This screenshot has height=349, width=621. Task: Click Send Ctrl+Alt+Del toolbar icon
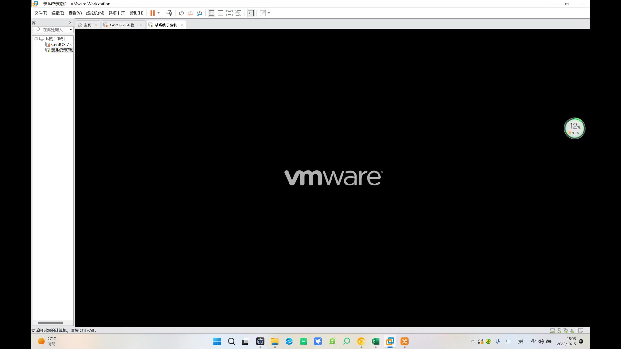coord(169,13)
